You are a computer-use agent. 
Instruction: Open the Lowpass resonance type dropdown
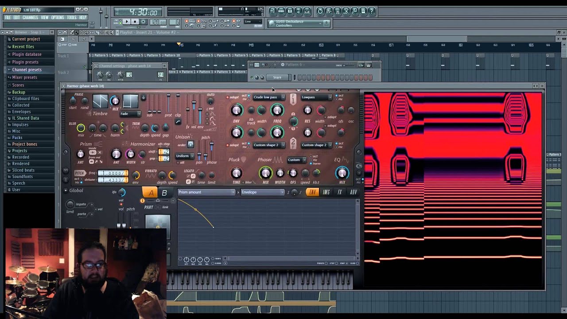click(x=316, y=97)
